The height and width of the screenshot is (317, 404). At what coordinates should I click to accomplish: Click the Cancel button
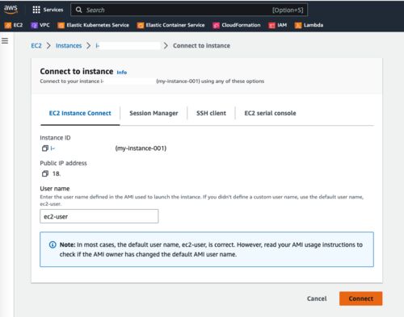click(x=317, y=298)
